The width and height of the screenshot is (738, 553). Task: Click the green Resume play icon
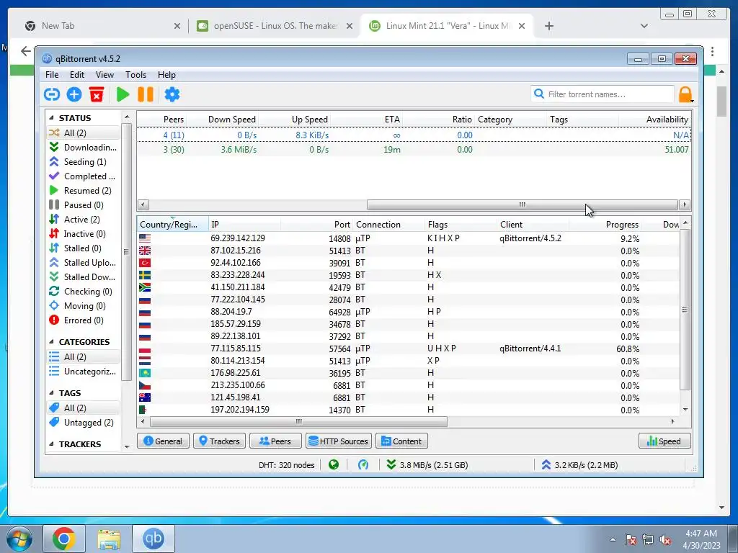point(123,94)
